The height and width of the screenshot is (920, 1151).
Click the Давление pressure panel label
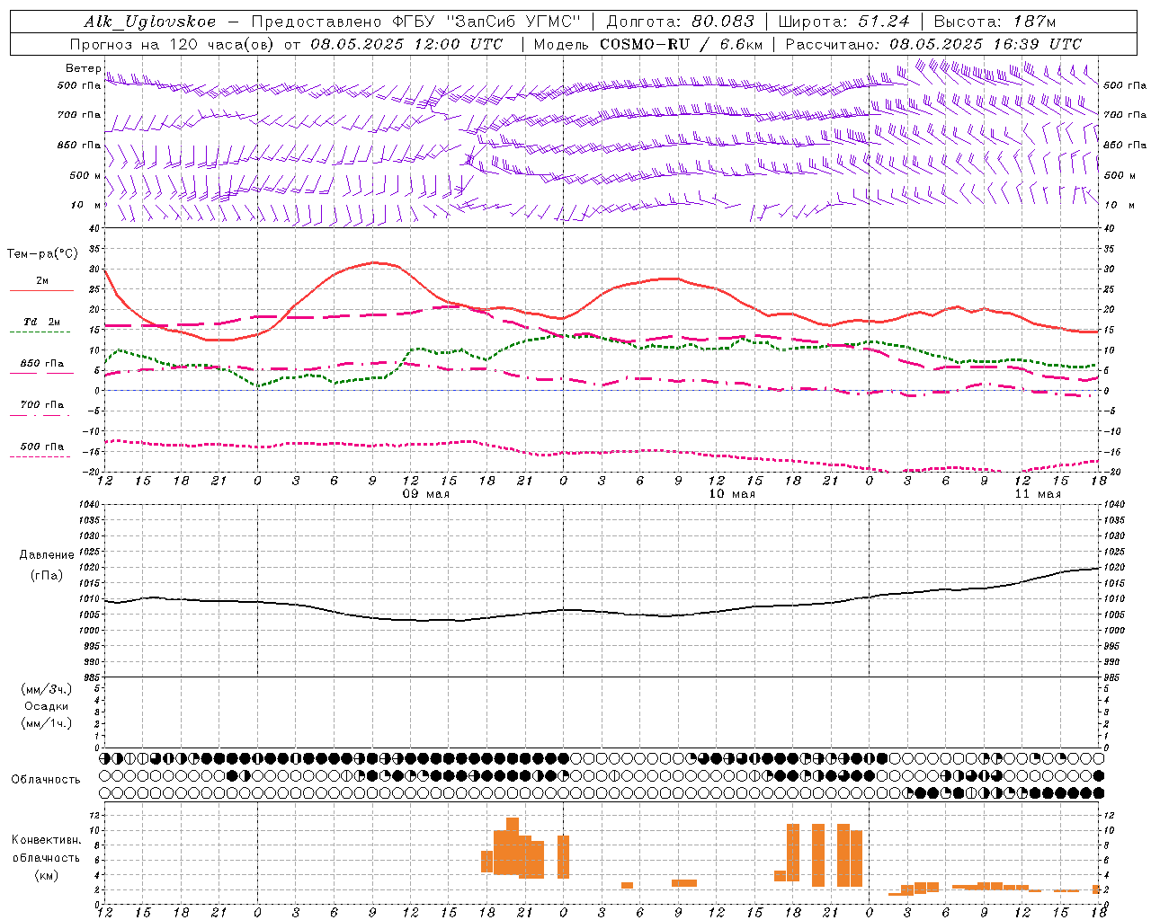click(47, 555)
